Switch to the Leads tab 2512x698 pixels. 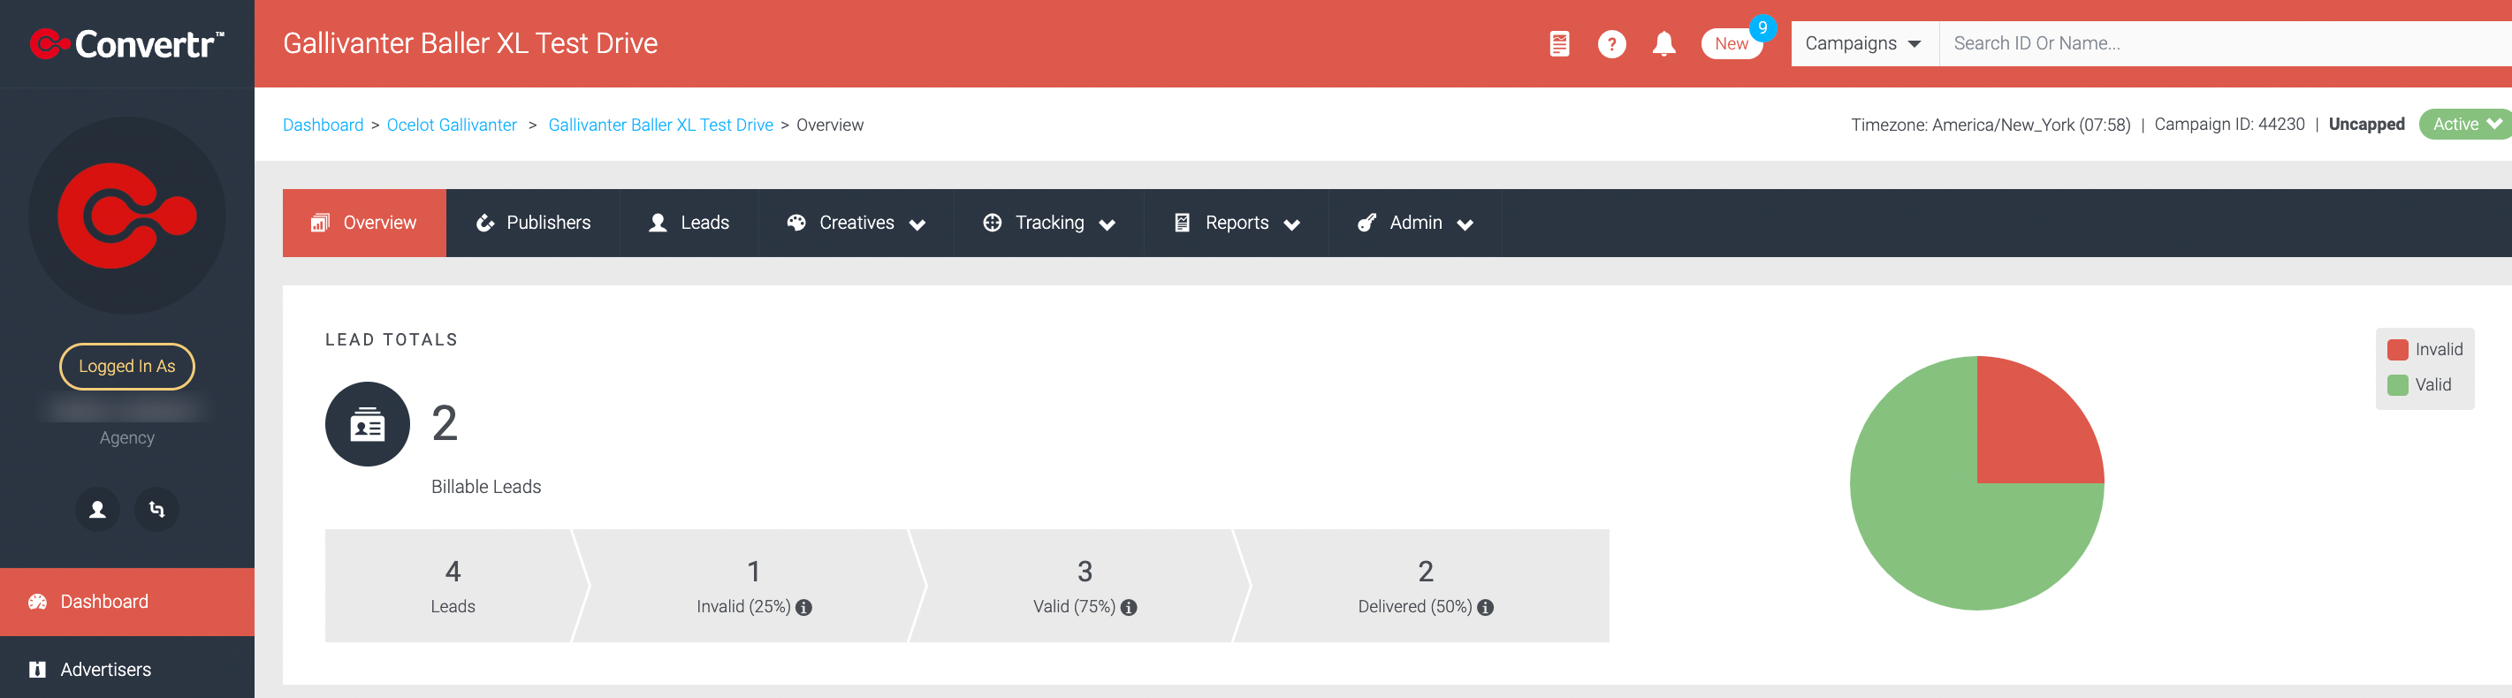coord(689,223)
